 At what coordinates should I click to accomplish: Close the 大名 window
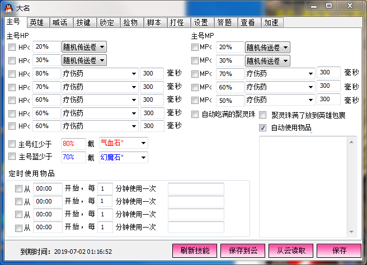click(350, 6)
